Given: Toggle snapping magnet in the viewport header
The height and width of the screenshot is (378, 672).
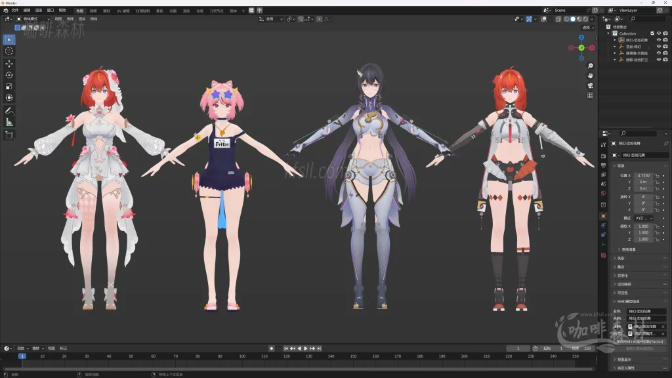Looking at the screenshot, I should click(301, 19).
